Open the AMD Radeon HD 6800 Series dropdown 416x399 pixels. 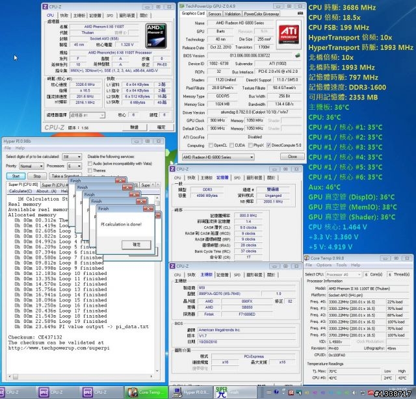click(x=218, y=157)
